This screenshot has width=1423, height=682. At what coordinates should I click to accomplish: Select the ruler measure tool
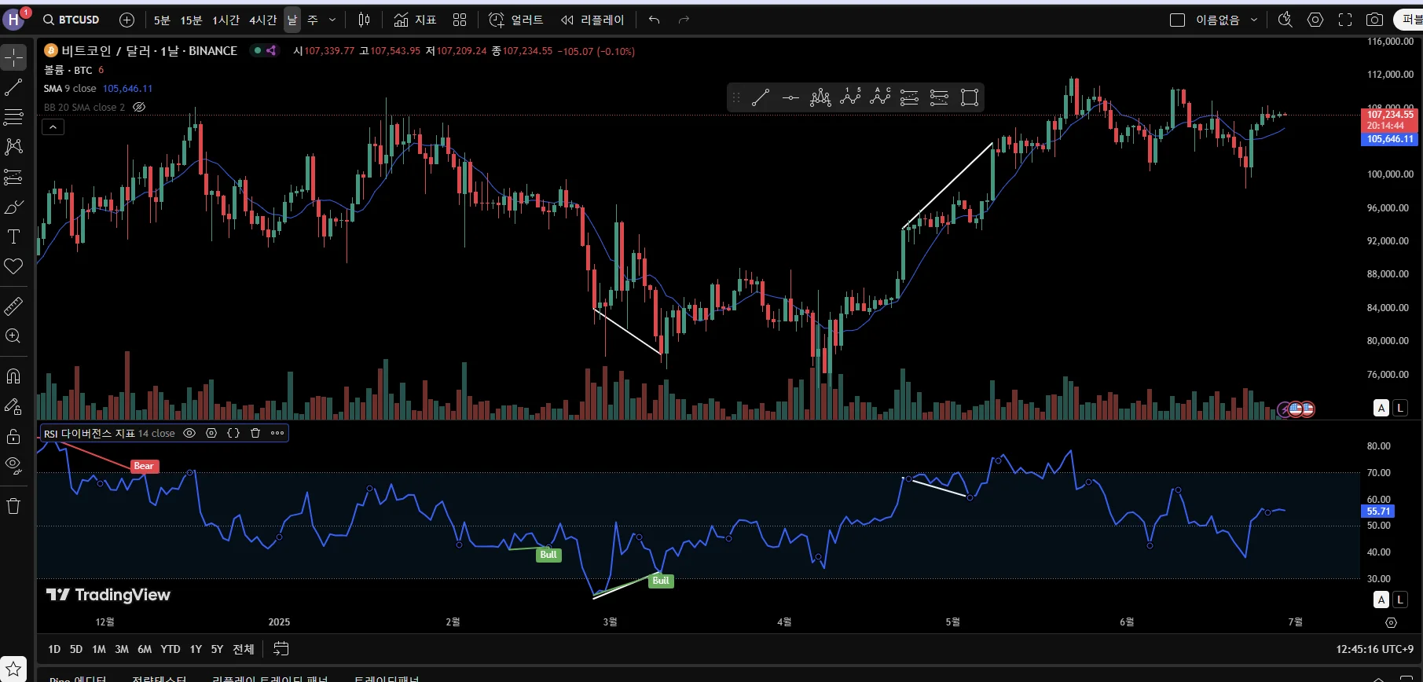tap(13, 306)
